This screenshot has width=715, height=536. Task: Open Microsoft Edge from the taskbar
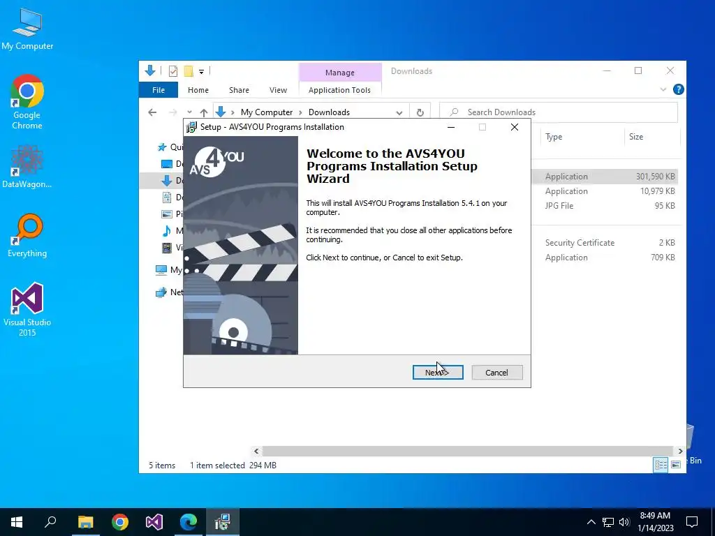pos(189,522)
